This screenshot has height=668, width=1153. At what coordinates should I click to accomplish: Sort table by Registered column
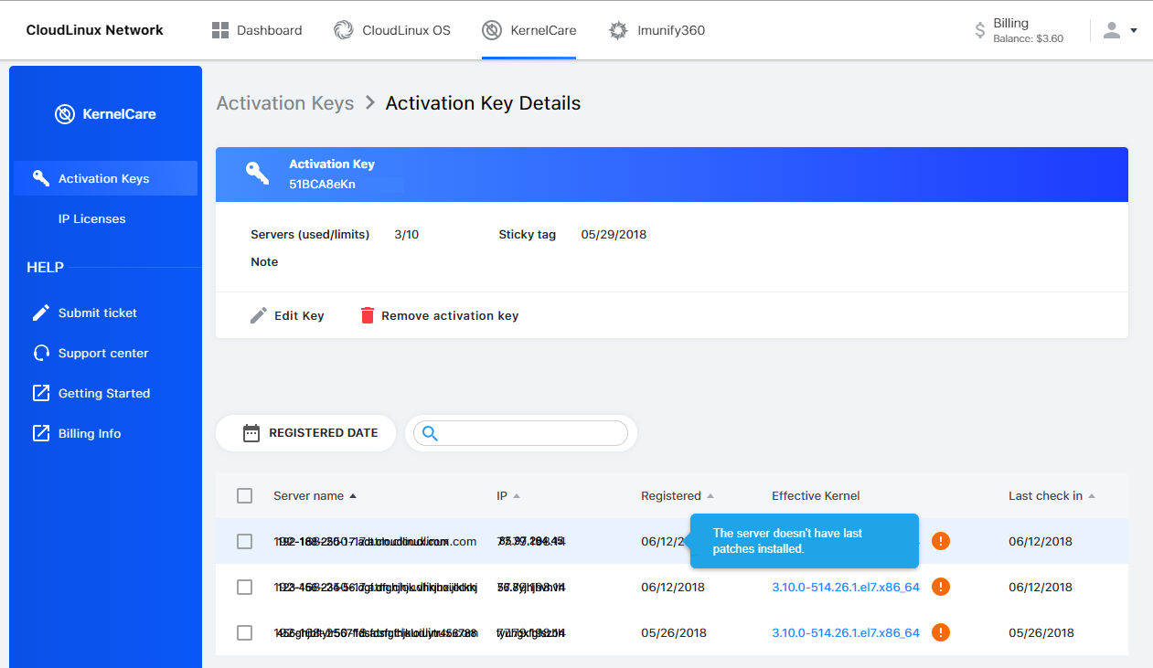coord(678,495)
